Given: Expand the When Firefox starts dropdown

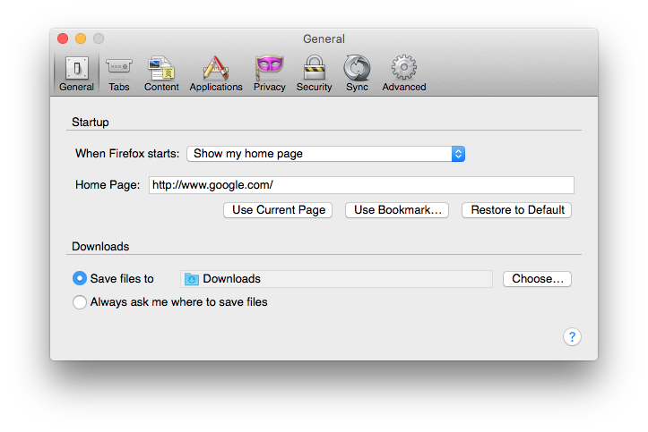Looking at the screenshot, I should [x=325, y=154].
